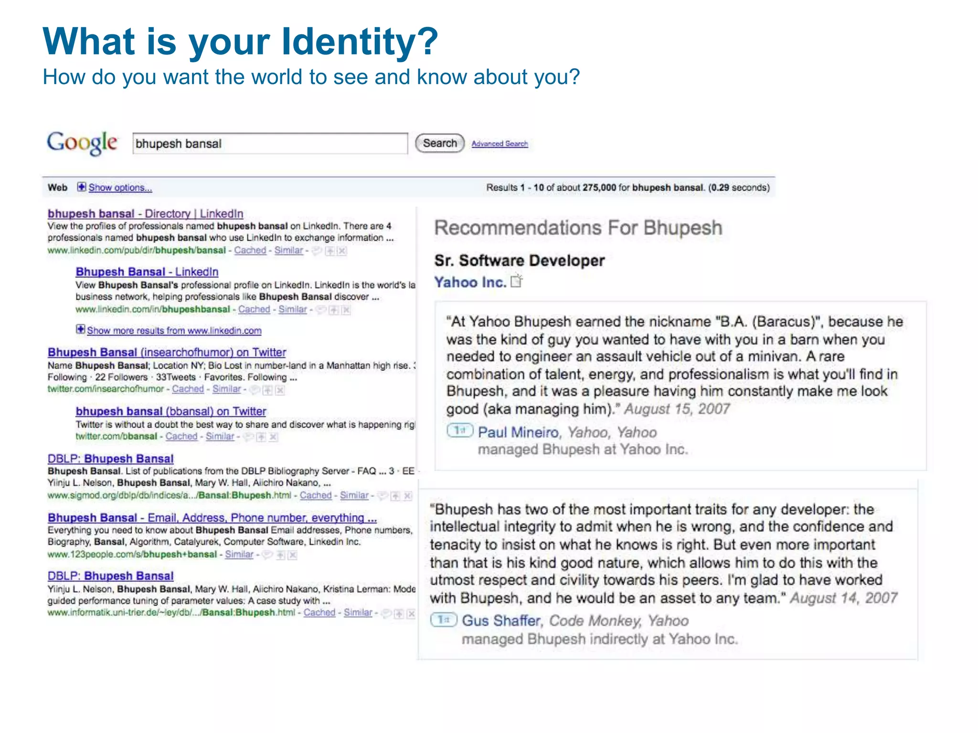Viewport: 978px width, 733px height.
Task: Click the search box containing bhupesh bansal
Action: (x=270, y=144)
